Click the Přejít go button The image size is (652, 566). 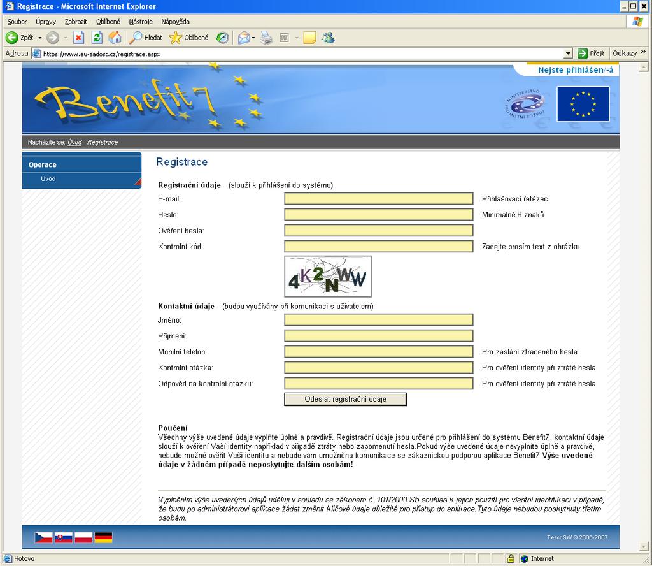[x=591, y=54]
